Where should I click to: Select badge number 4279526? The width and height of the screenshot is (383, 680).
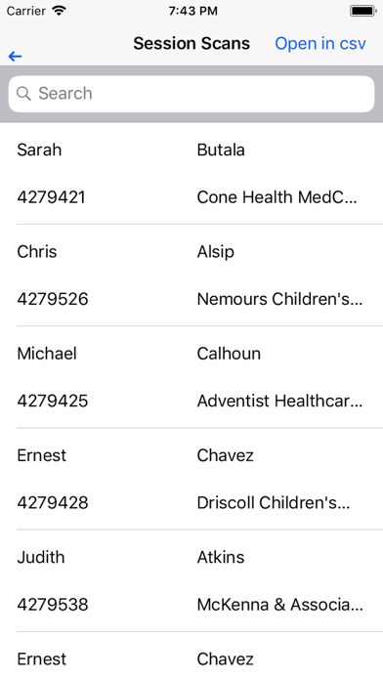[x=53, y=299]
